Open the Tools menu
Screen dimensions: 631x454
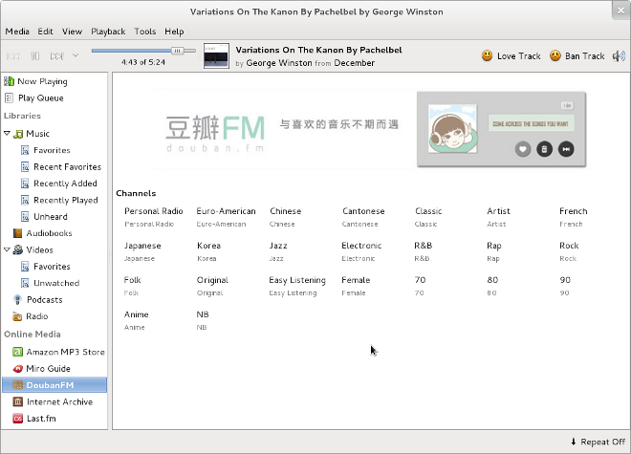tap(145, 32)
